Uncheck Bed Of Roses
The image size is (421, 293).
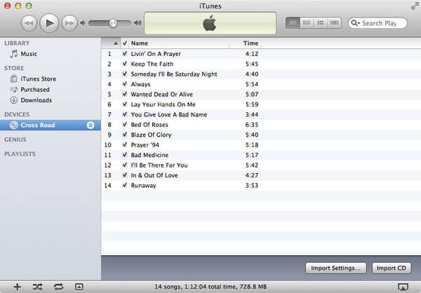point(125,125)
